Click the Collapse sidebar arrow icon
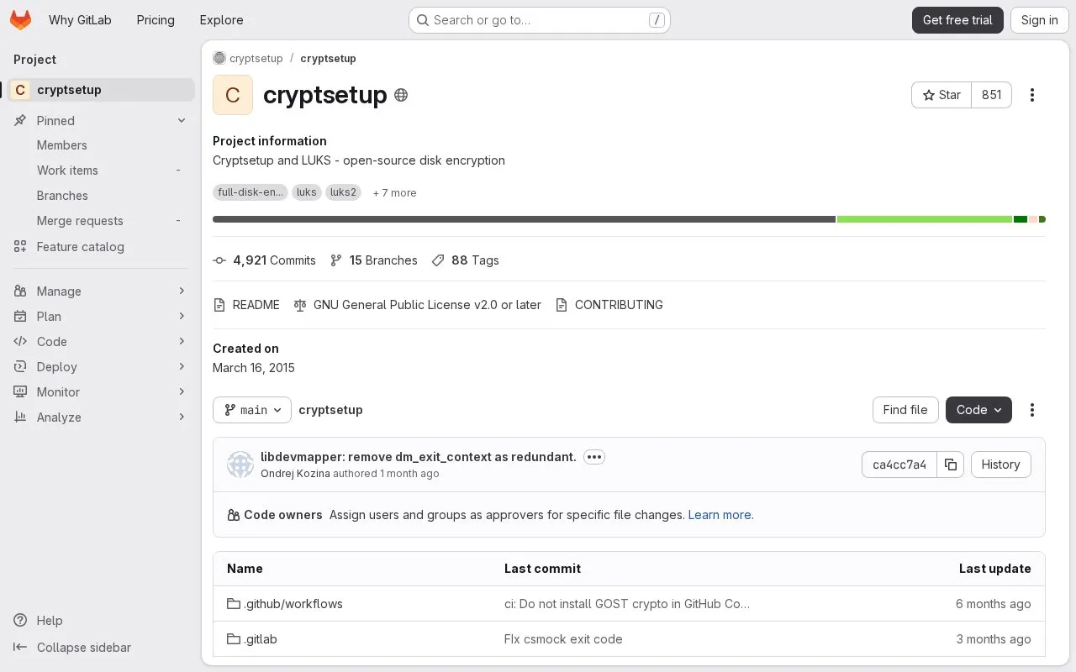Viewport: 1076px width, 672px height. click(x=20, y=648)
